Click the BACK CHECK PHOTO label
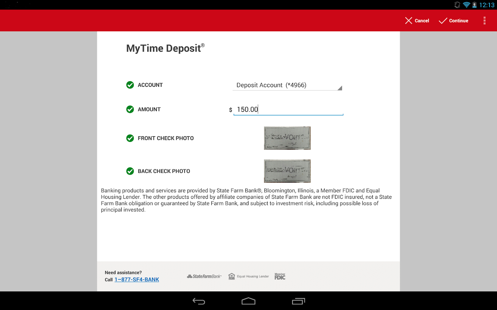The height and width of the screenshot is (310, 497). (164, 171)
